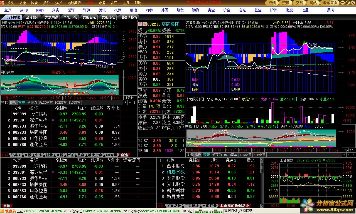Viewport: 356px width, 214px height.
Task: Open the 迷你首页 gold button
Action: coord(330,3)
